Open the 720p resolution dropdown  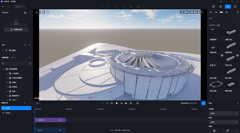pyautogui.click(x=223, y=114)
